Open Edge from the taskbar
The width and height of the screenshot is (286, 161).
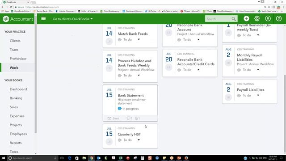click(70, 158)
